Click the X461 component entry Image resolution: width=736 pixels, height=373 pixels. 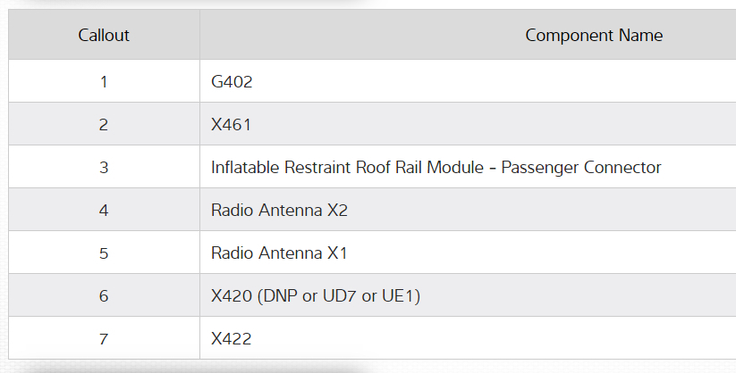(x=231, y=125)
